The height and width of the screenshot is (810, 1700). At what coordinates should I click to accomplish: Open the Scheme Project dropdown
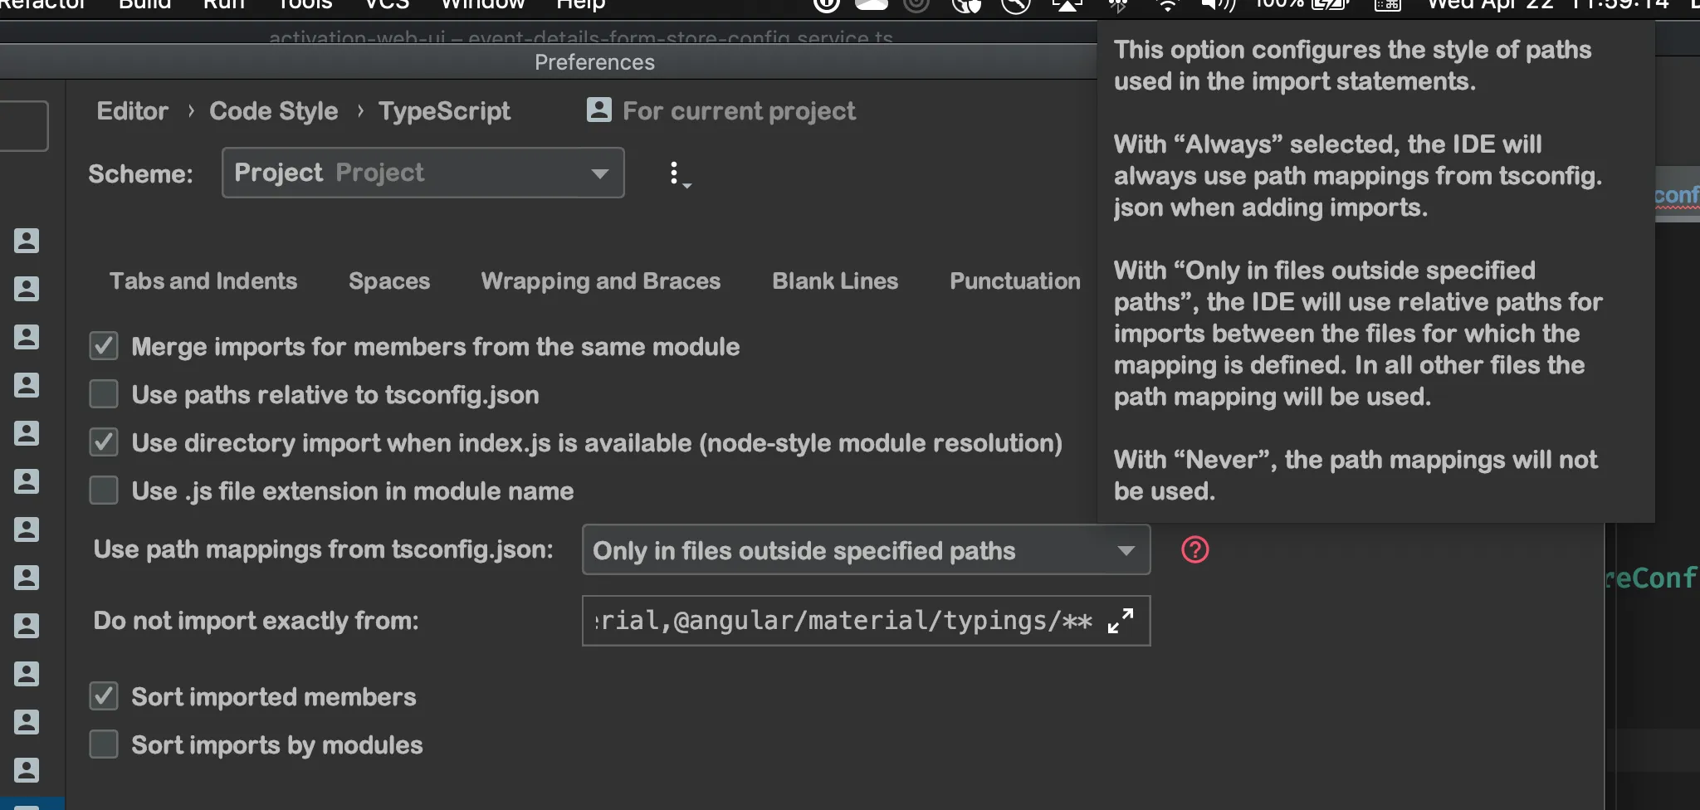click(x=423, y=173)
